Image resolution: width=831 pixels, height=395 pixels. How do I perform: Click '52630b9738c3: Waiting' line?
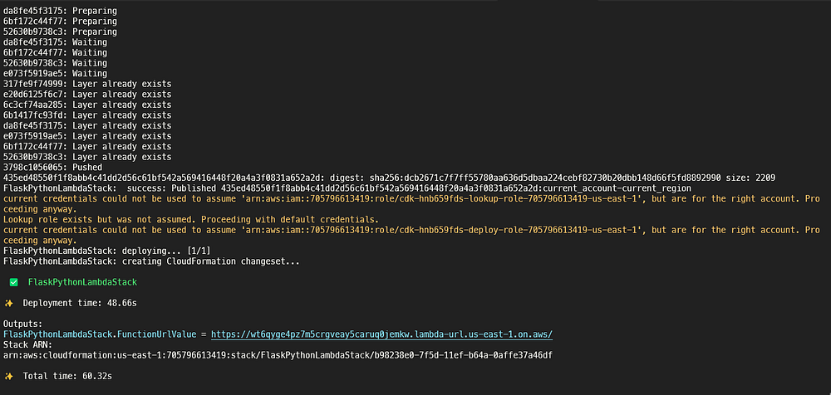click(55, 63)
